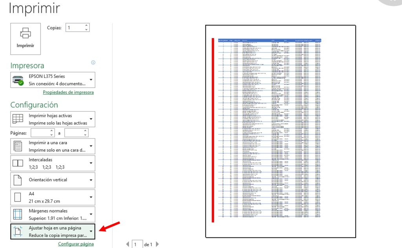Image resolution: width=402 pixels, height=248 pixels.
Task: Click the Imprimir printer button
Action: coord(26,38)
